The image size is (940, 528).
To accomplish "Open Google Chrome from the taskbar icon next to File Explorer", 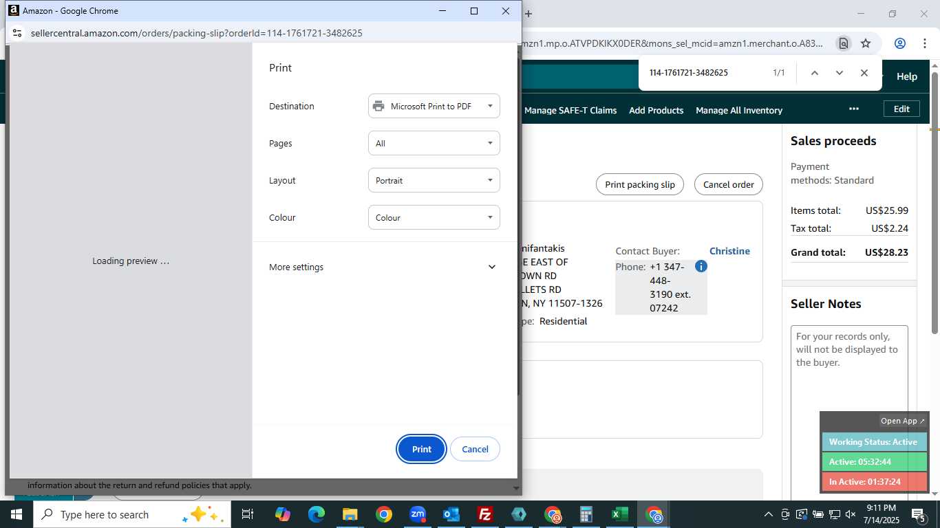I will [383, 514].
